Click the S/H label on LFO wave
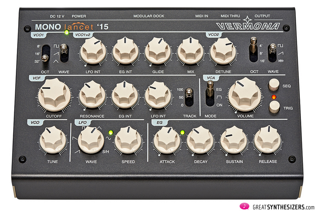316x211 pixels. tap(106, 152)
